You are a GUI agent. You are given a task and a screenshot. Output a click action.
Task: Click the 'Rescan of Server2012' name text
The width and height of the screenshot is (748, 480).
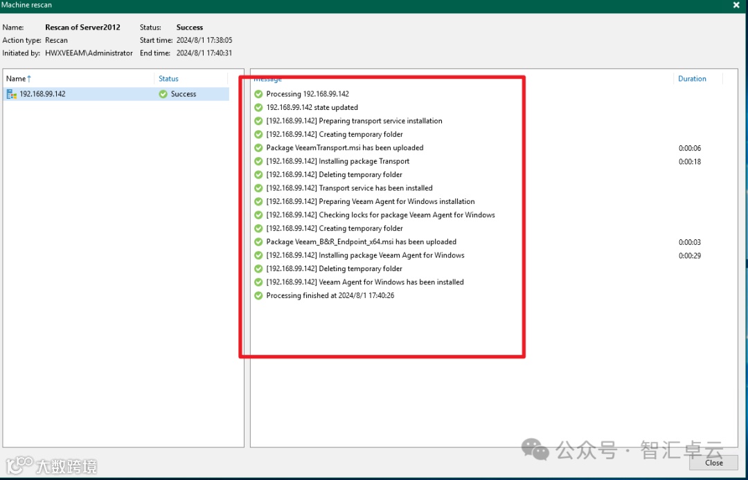(x=82, y=28)
